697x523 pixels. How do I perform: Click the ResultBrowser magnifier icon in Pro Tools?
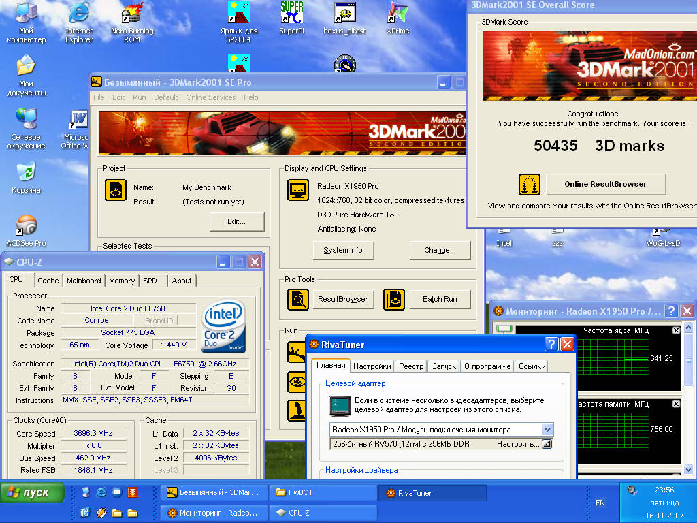[x=298, y=300]
